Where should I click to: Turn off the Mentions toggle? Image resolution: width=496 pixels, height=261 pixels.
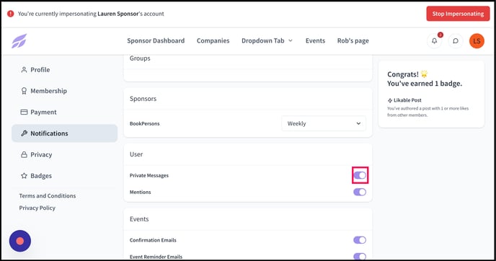pos(360,192)
